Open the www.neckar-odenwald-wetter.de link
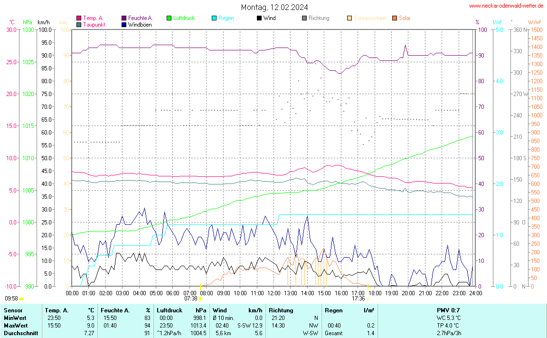 coord(506,6)
